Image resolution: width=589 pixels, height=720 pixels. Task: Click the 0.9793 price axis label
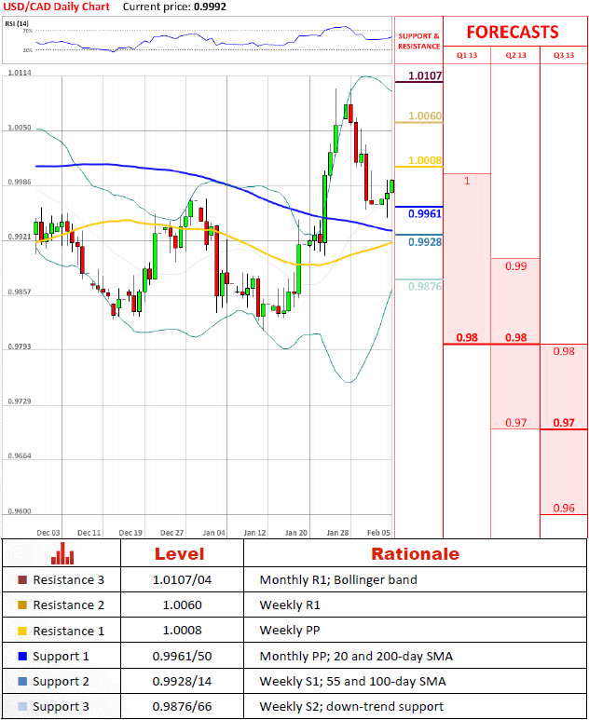[20, 346]
